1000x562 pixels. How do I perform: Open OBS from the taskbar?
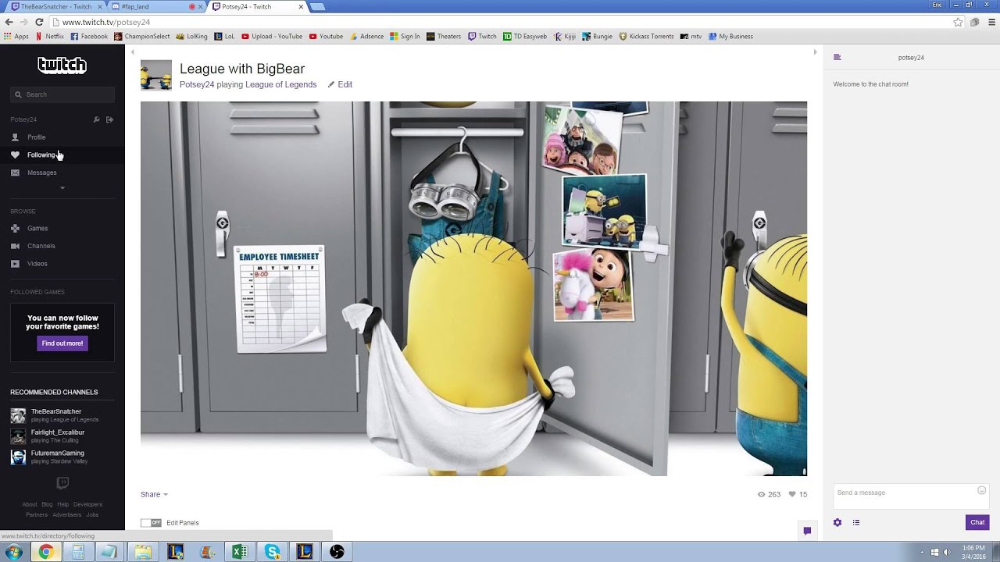coord(337,552)
